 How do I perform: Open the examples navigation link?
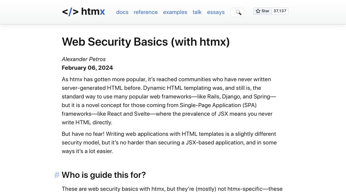(175, 12)
